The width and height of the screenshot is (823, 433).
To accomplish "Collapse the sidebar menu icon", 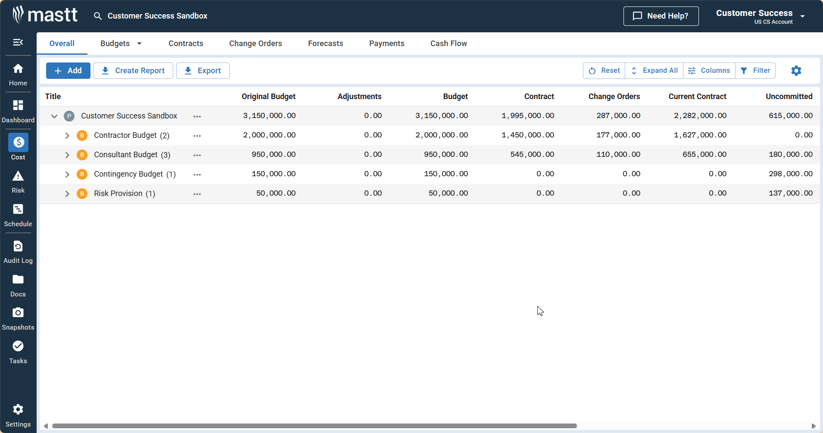I will coord(18,42).
